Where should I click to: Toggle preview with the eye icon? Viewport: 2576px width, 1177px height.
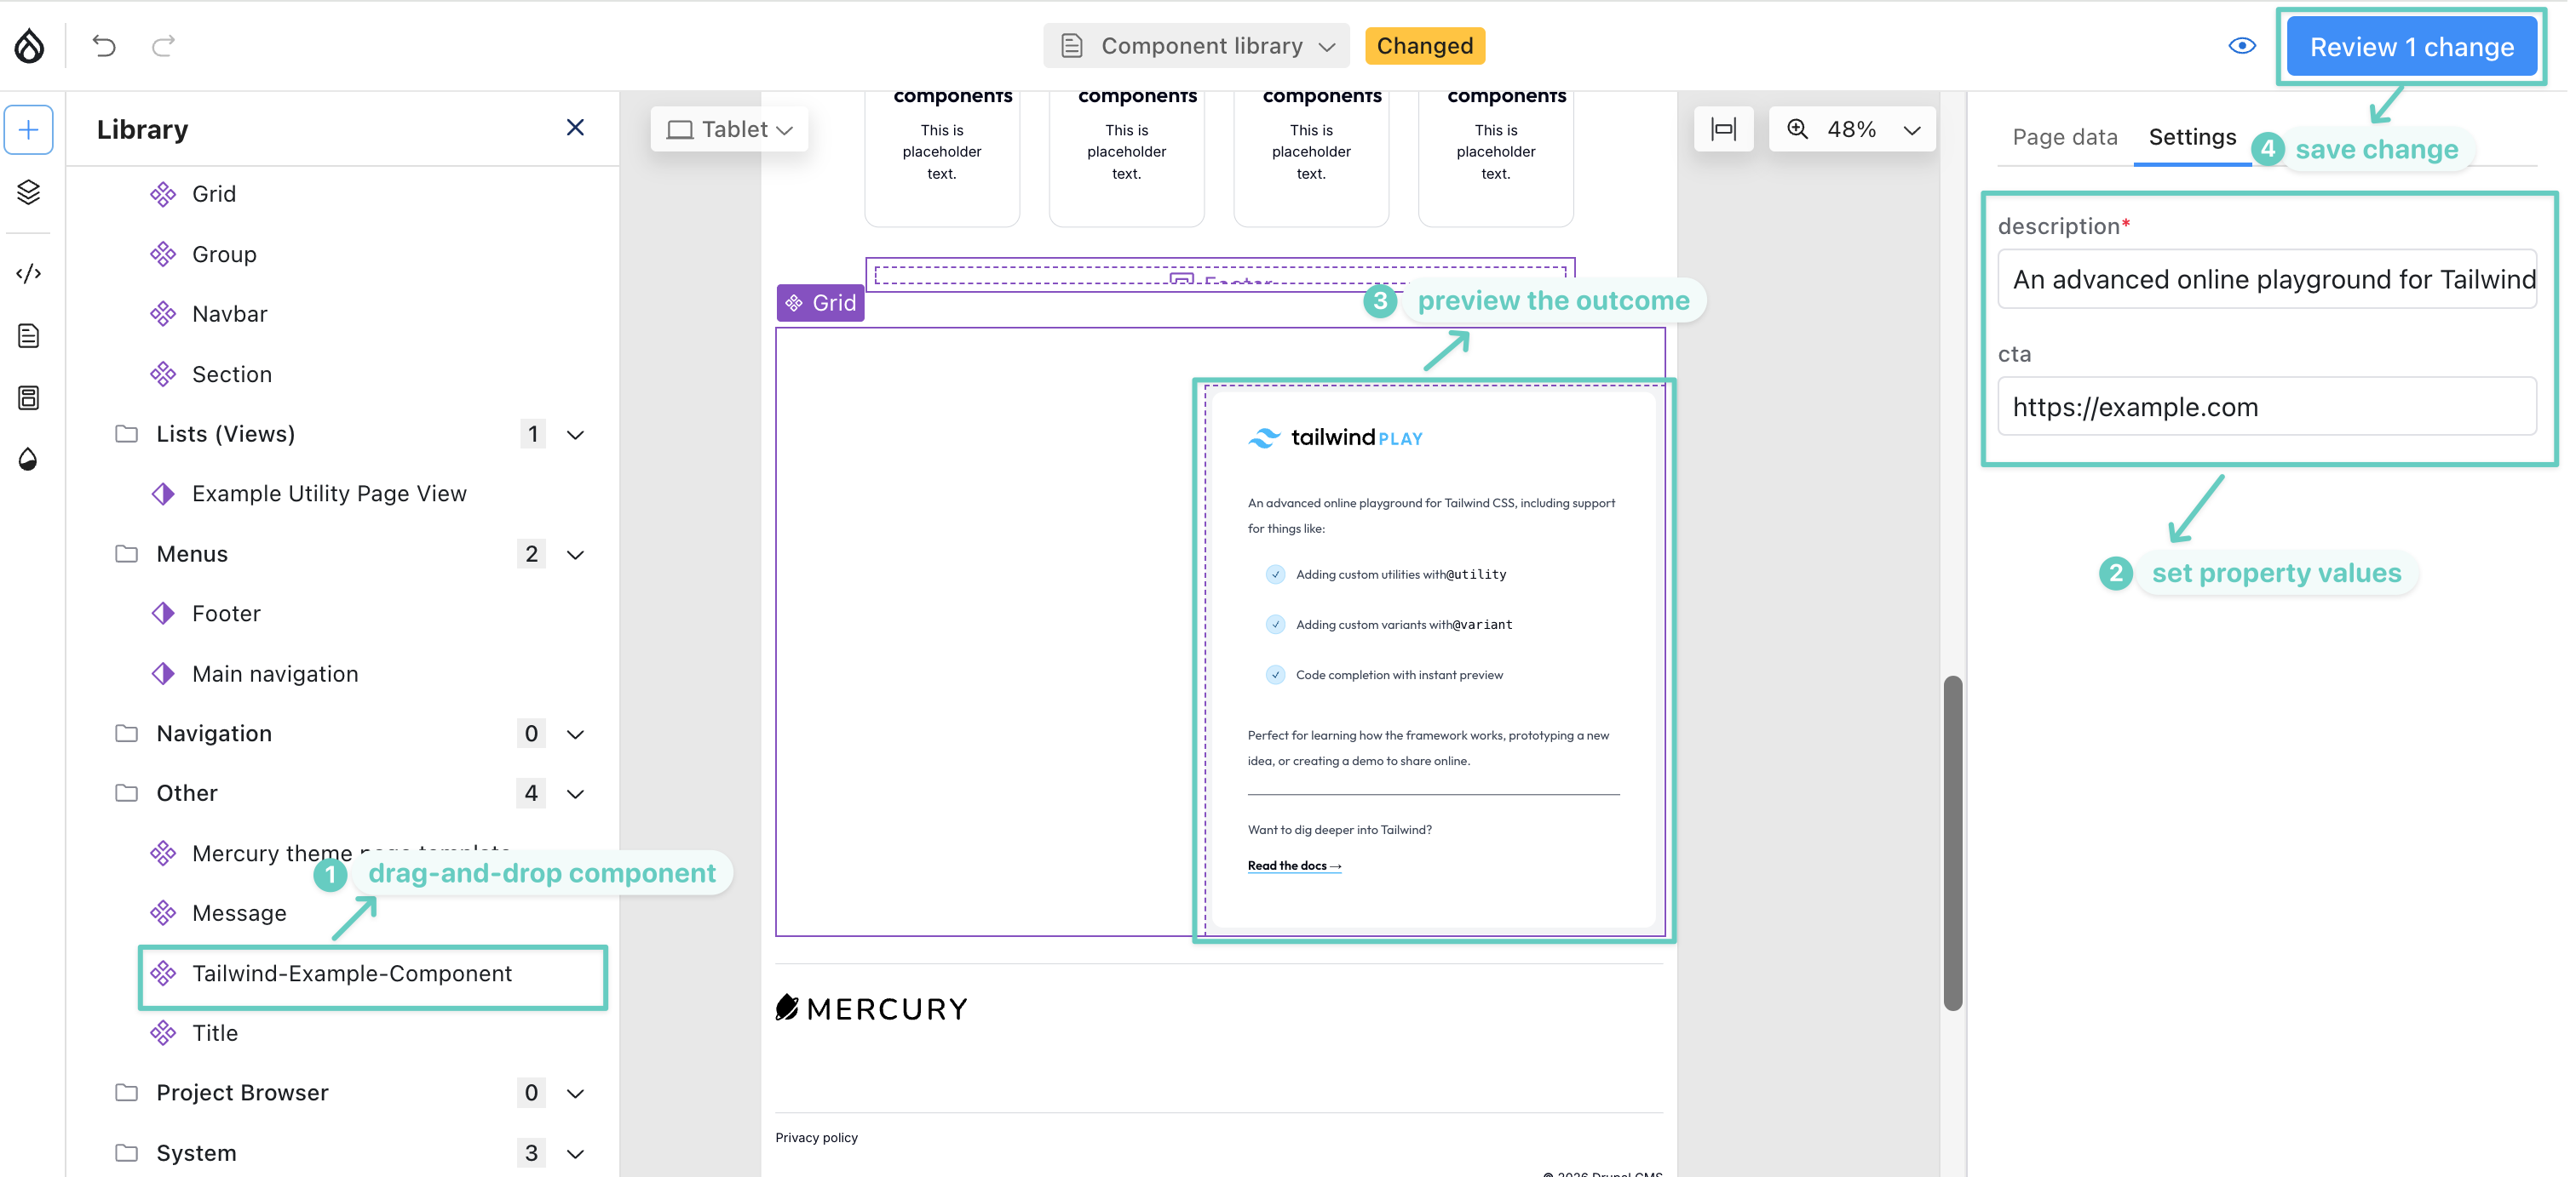point(2242,46)
